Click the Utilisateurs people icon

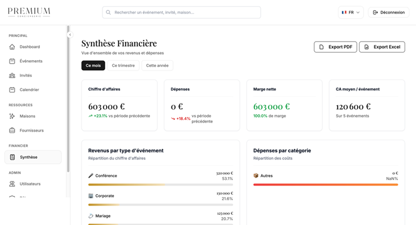12,184
